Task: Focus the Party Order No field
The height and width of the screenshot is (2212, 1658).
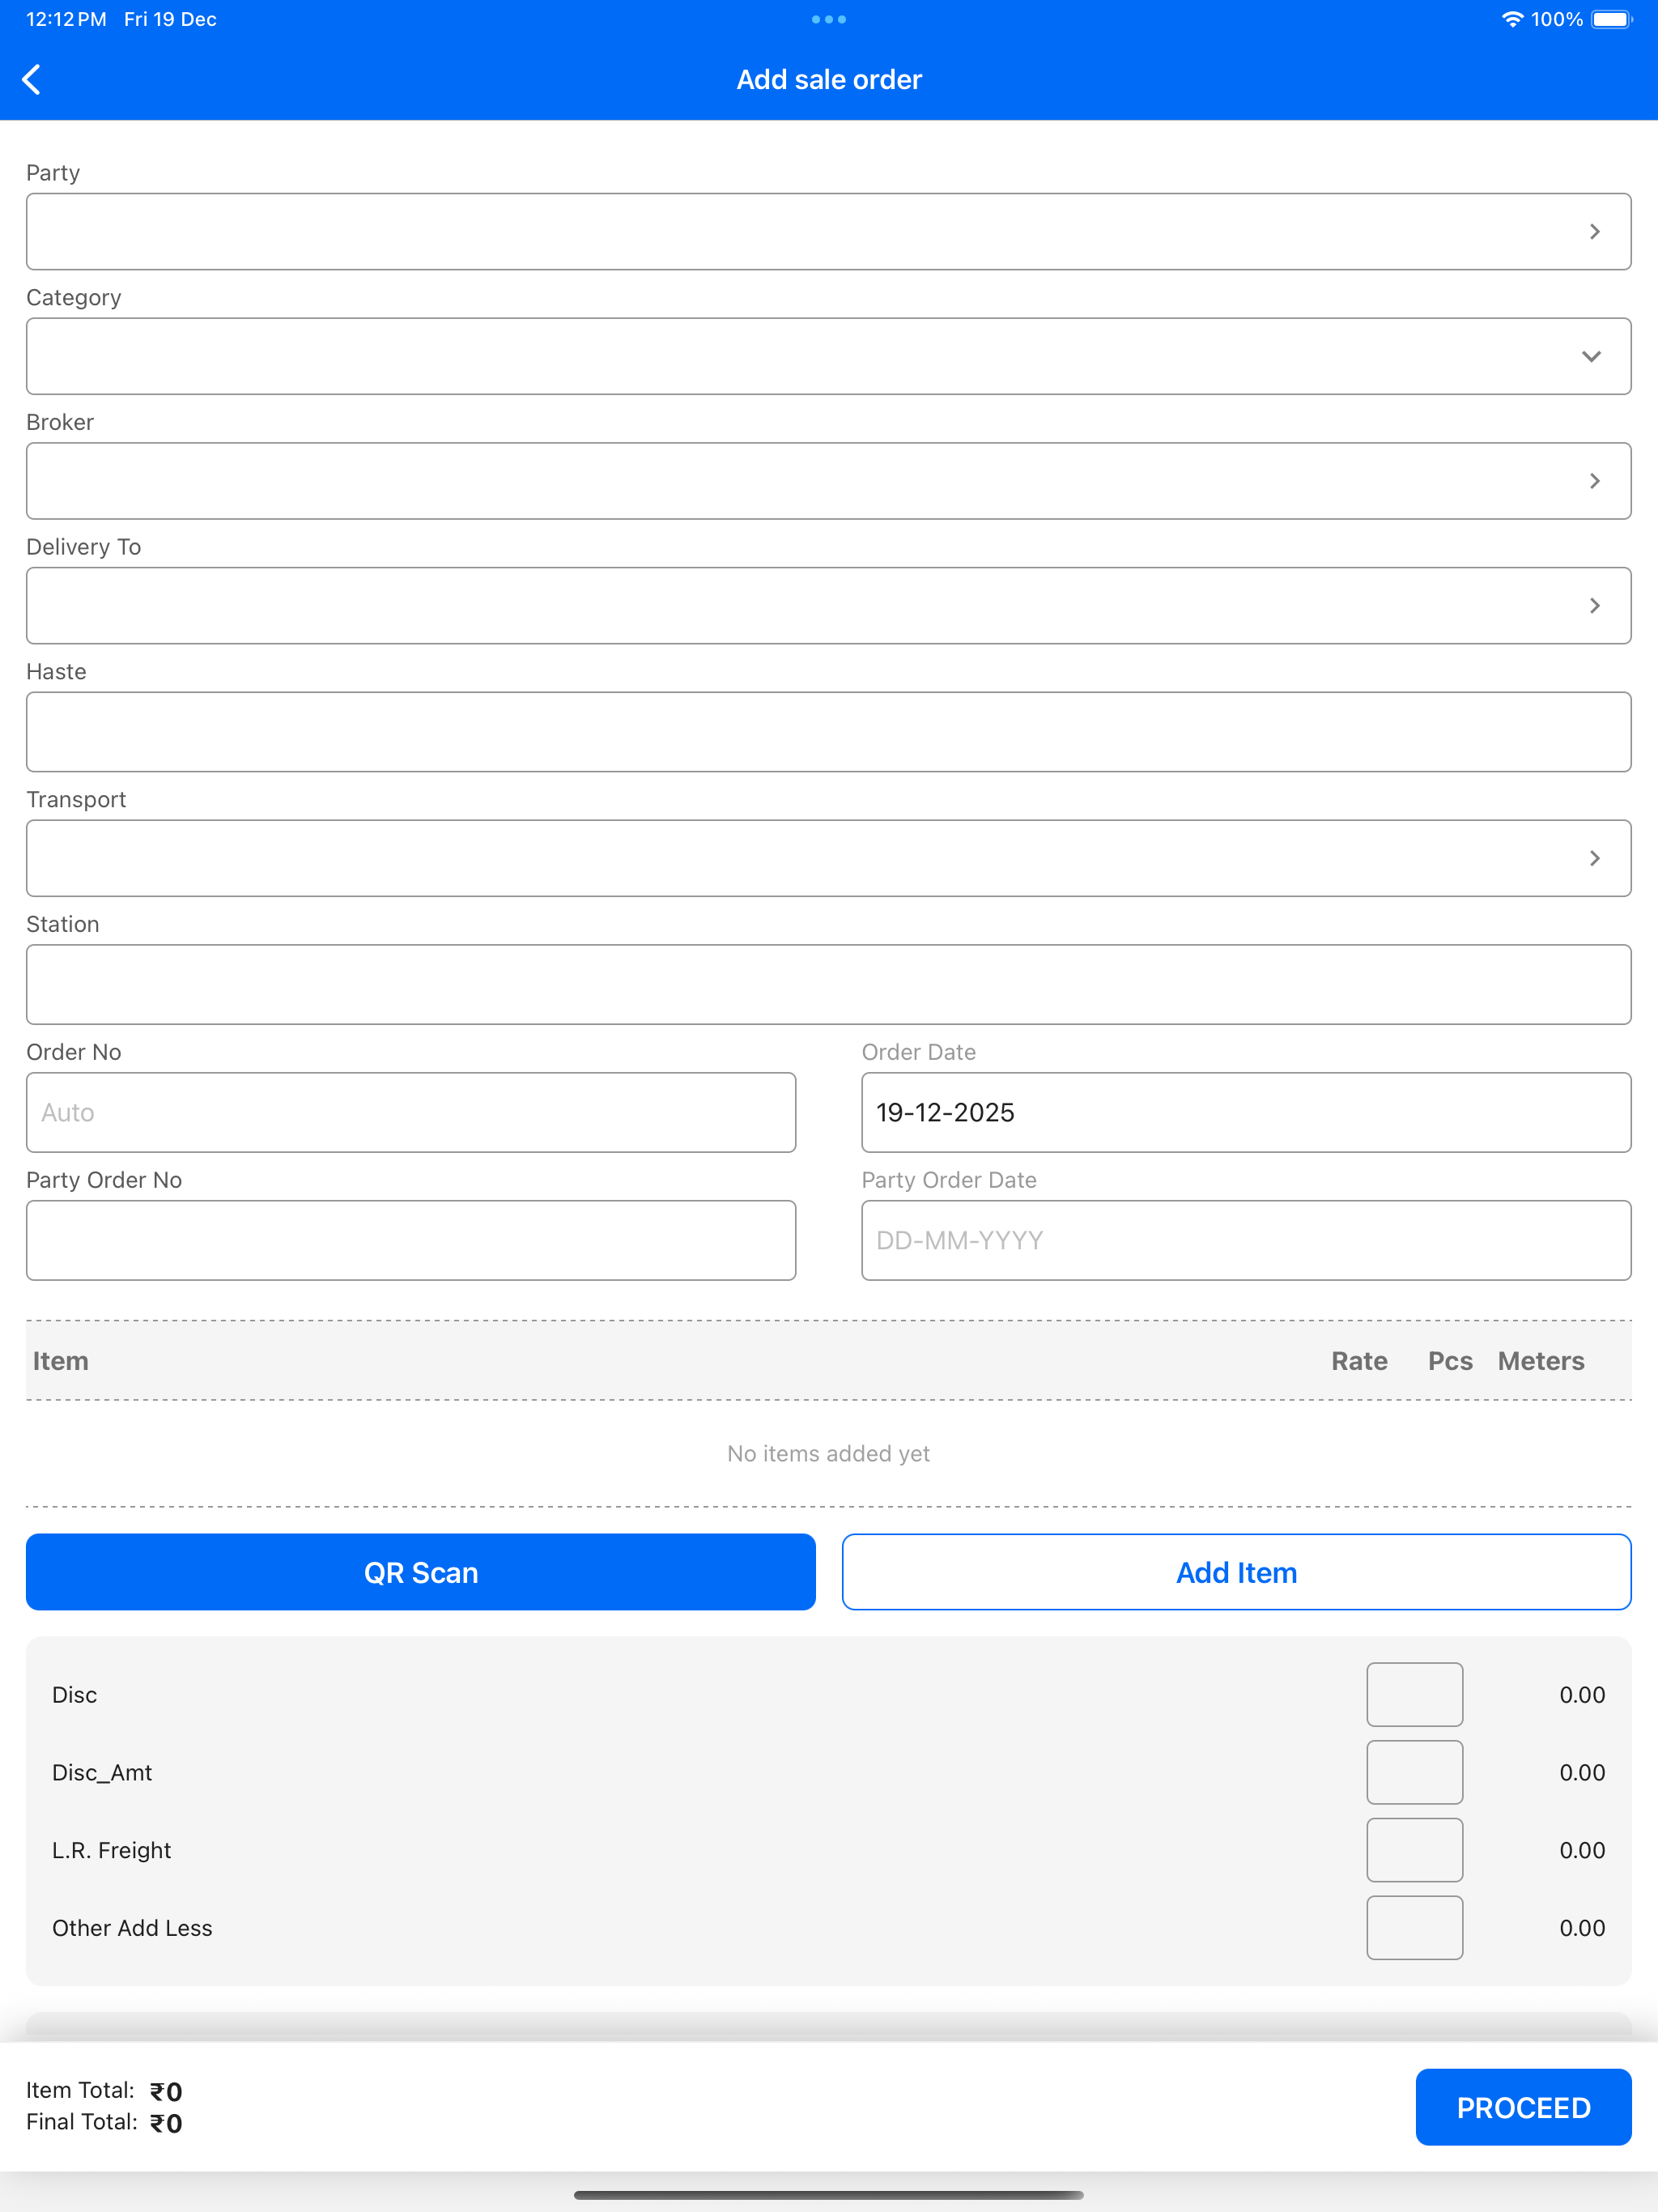Action: point(411,1240)
